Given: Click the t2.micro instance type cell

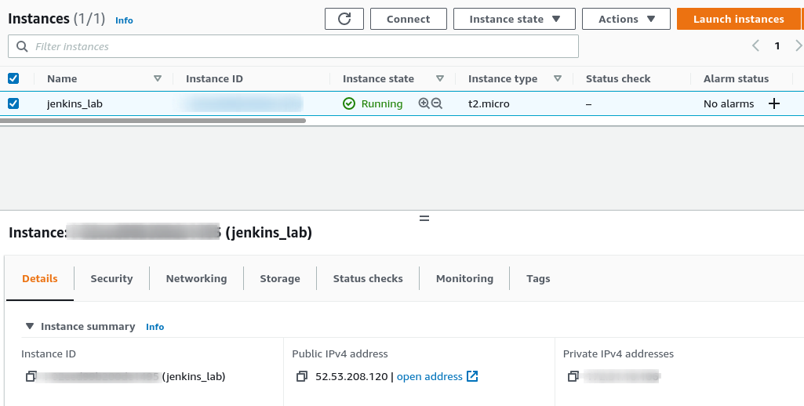Looking at the screenshot, I should pos(489,103).
